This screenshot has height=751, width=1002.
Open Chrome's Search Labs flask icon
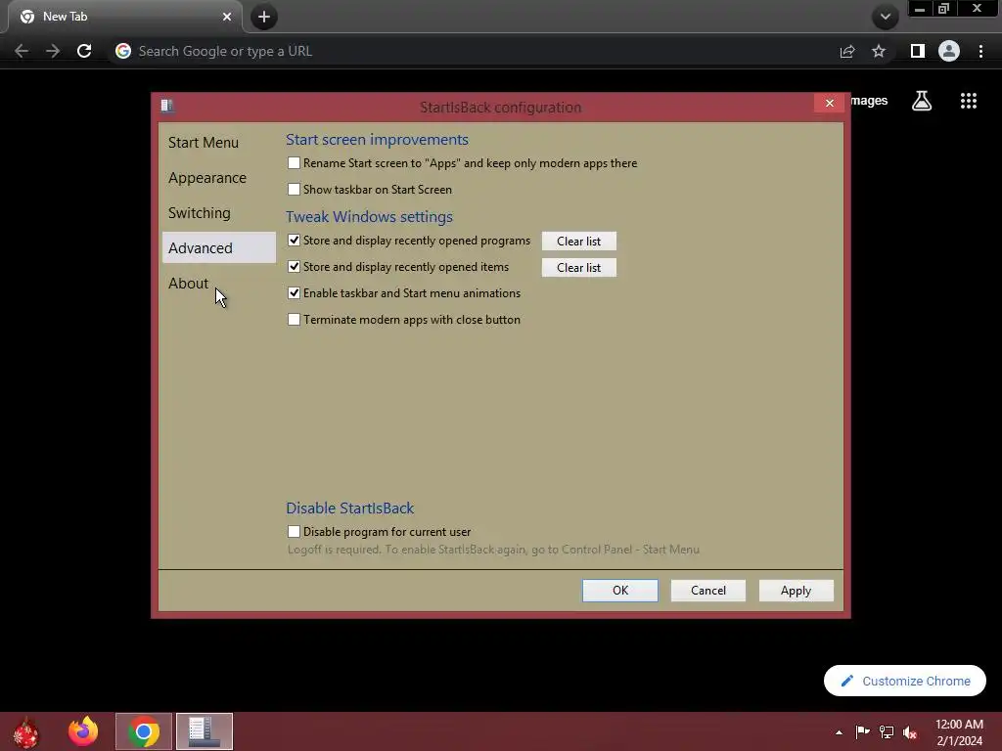click(x=922, y=101)
